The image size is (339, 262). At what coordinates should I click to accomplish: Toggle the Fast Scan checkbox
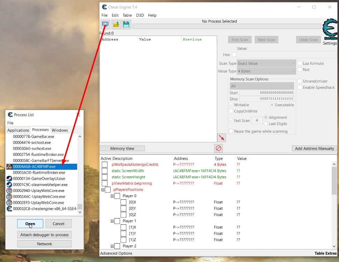[231, 121]
